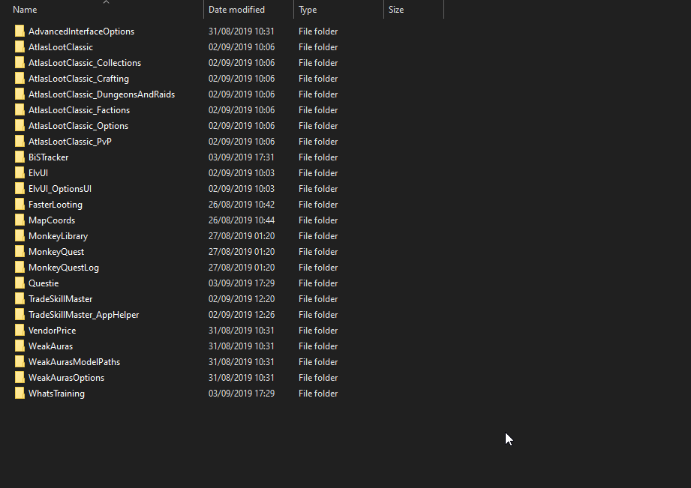Click the AtlasLootClassic folder icon
The height and width of the screenshot is (488, 691).
[20, 46]
